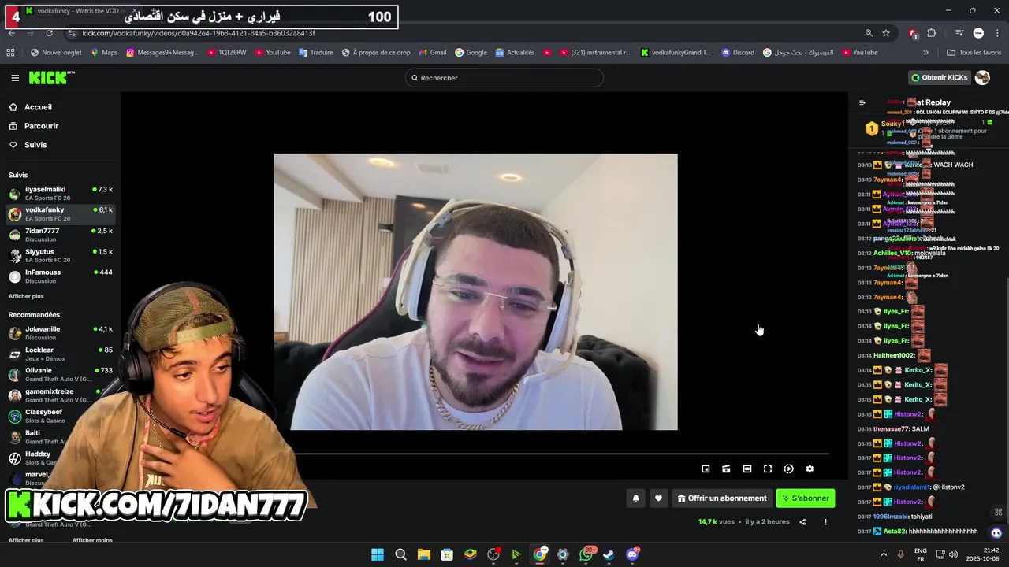Toggle the notification bell for vodkafunky

click(x=636, y=498)
